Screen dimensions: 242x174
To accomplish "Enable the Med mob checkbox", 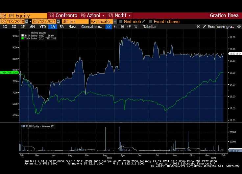I will (x=121, y=21).
